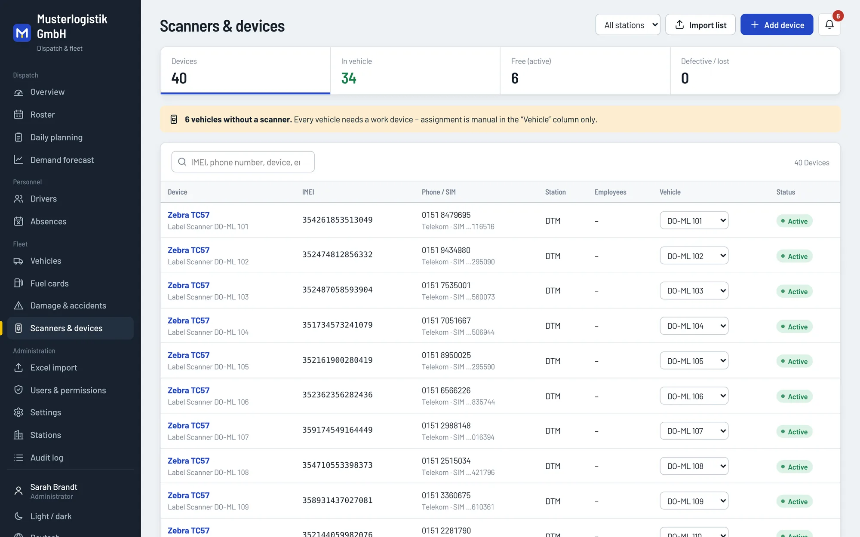Open vehicle dropdown DO-ML 105
This screenshot has width=860, height=537.
point(694,361)
